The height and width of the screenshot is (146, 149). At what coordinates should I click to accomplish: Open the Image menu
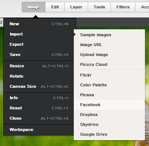click(34, 7)
